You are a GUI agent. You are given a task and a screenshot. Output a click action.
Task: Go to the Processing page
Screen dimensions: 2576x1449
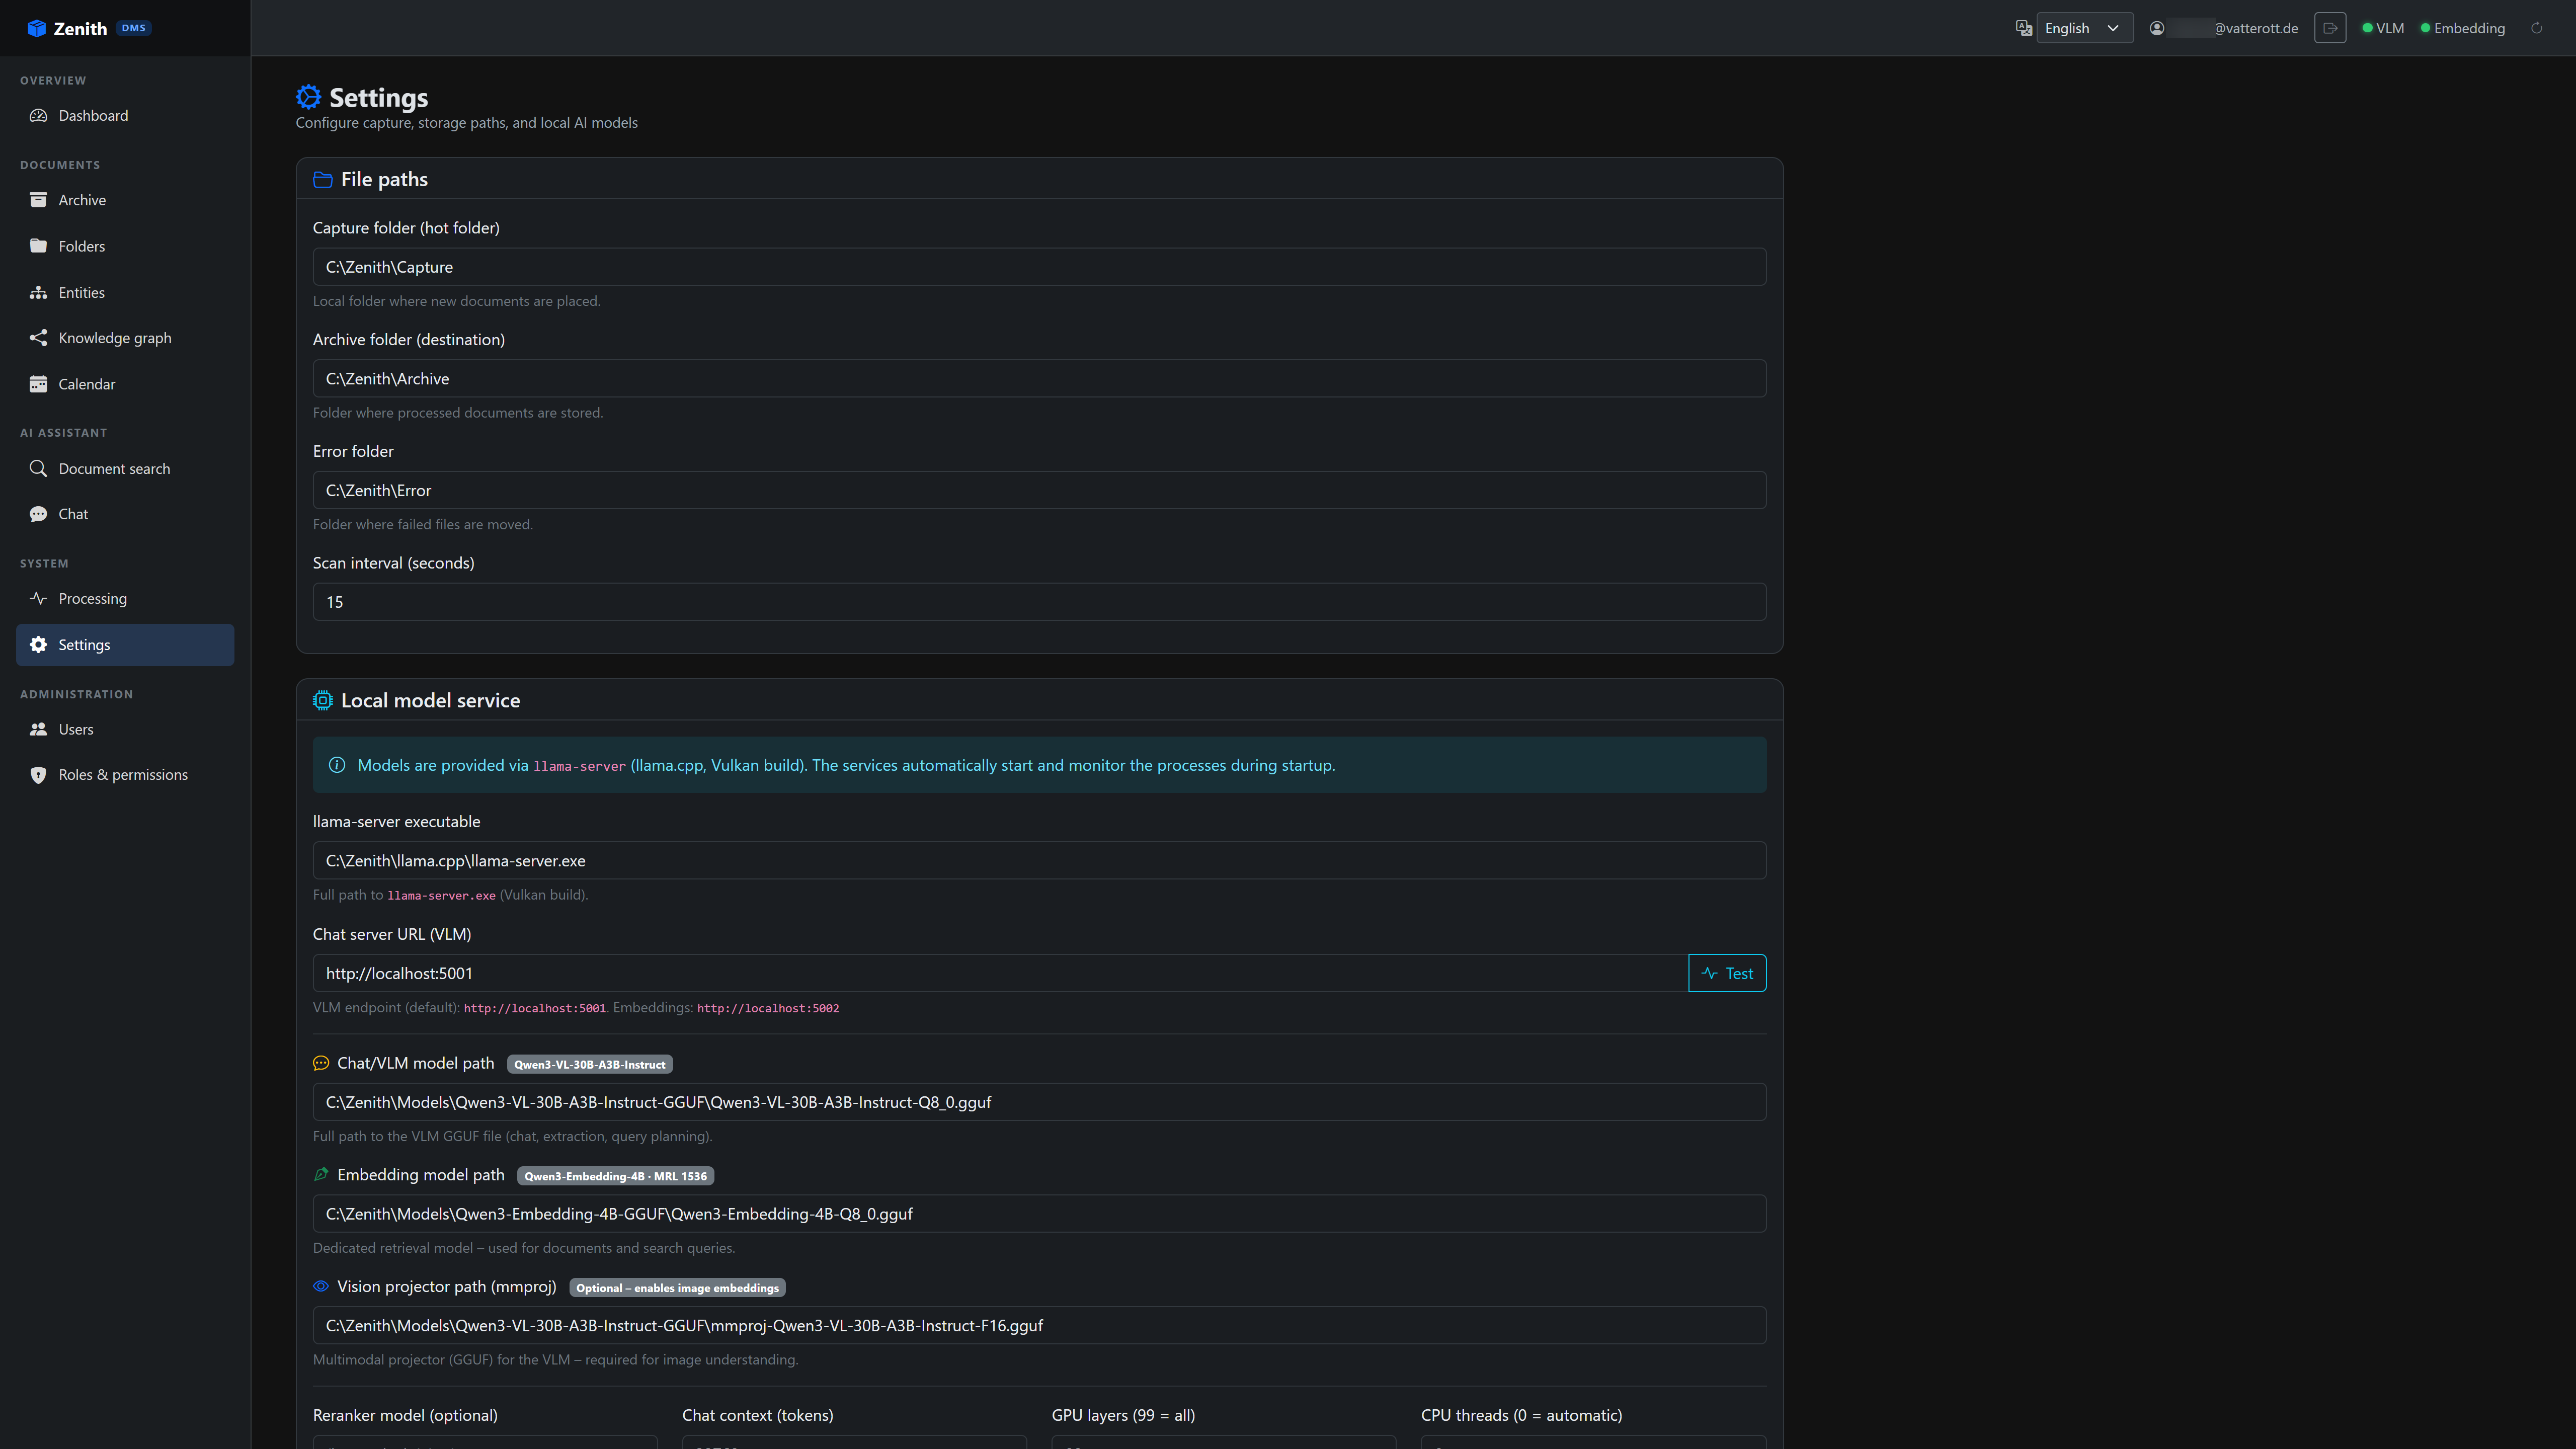(x=125, y=598)
